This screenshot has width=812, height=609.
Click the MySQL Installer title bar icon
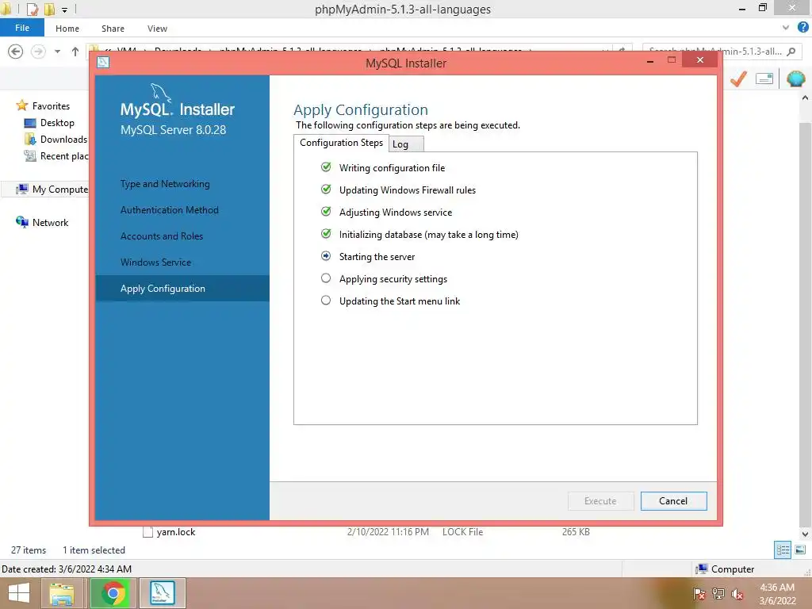pos(103,63)
